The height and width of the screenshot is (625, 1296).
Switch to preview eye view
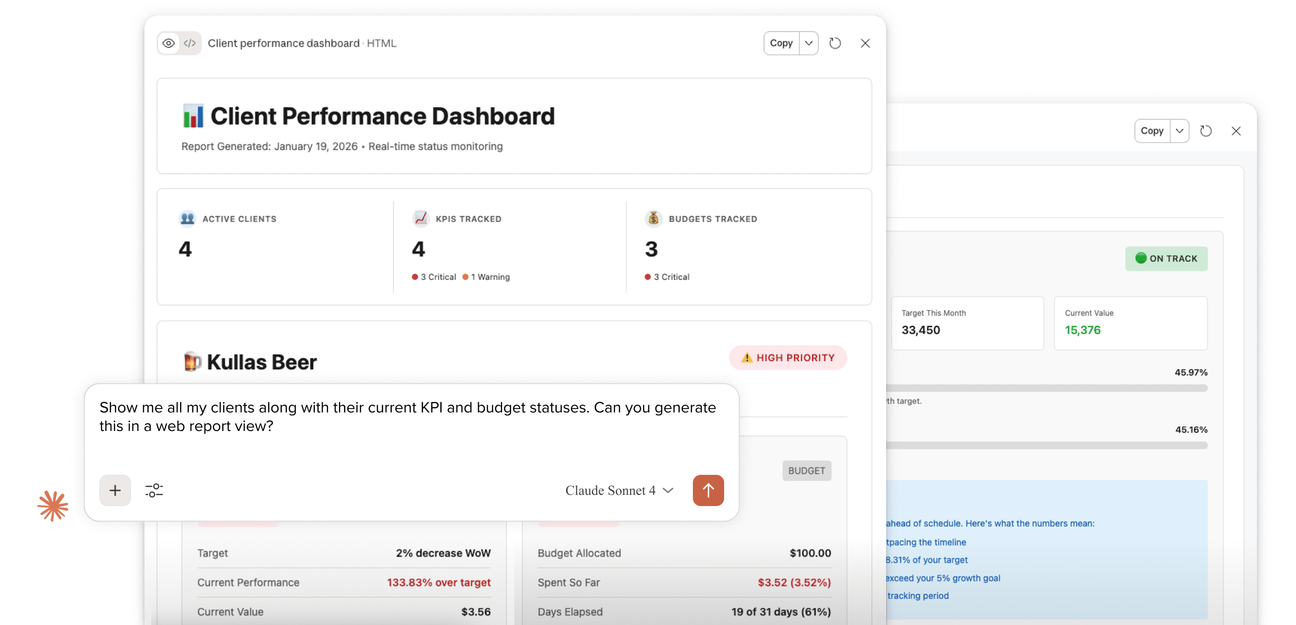click(x=169, y=43)
